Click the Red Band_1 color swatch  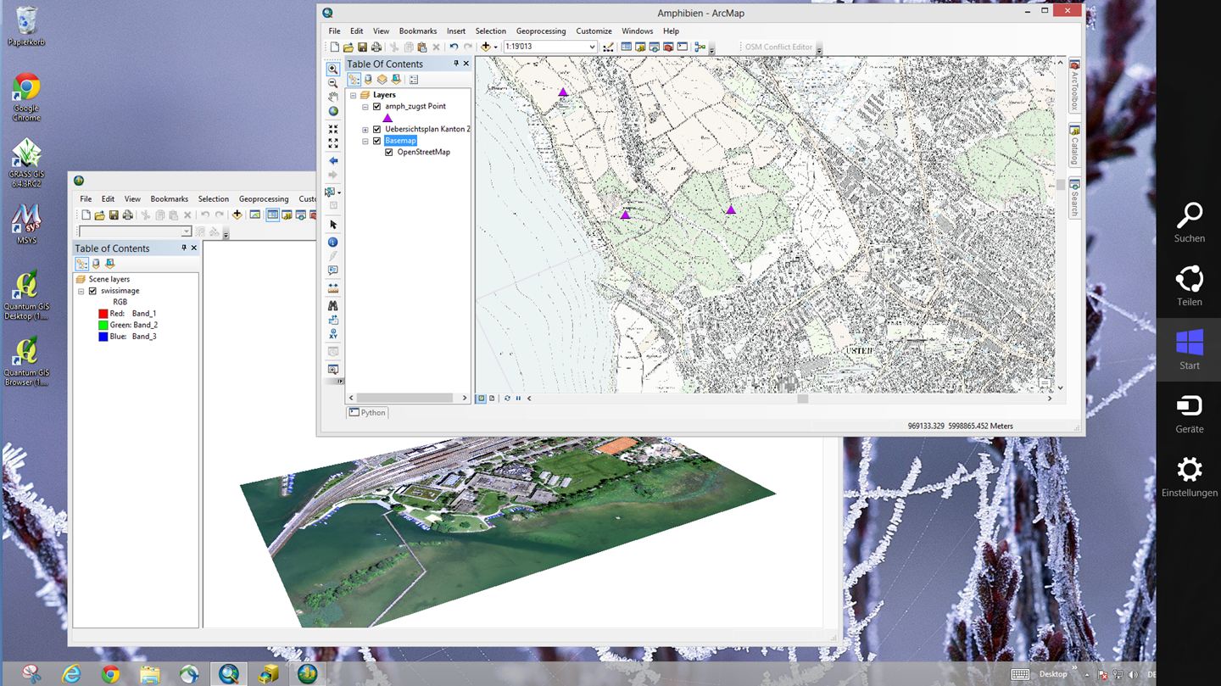coord(103,314)
